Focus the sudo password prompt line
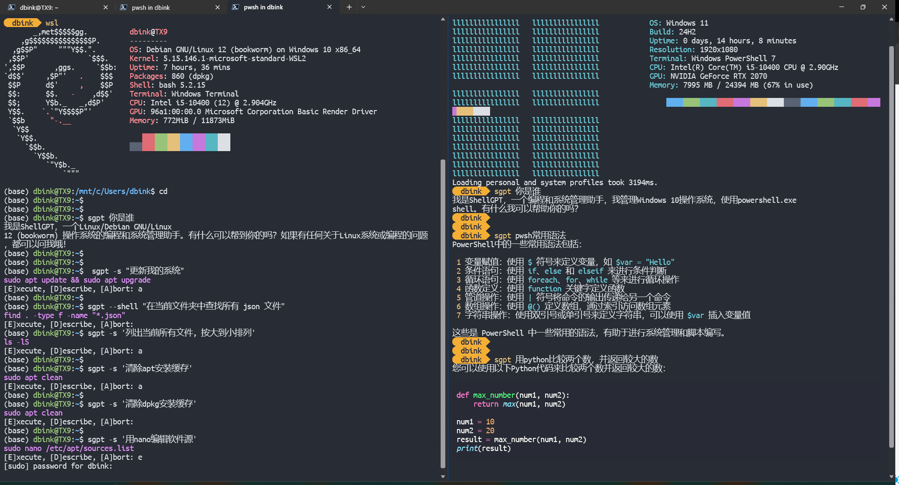The height and width of the screenshot is (485, 899). pos(58,466)
